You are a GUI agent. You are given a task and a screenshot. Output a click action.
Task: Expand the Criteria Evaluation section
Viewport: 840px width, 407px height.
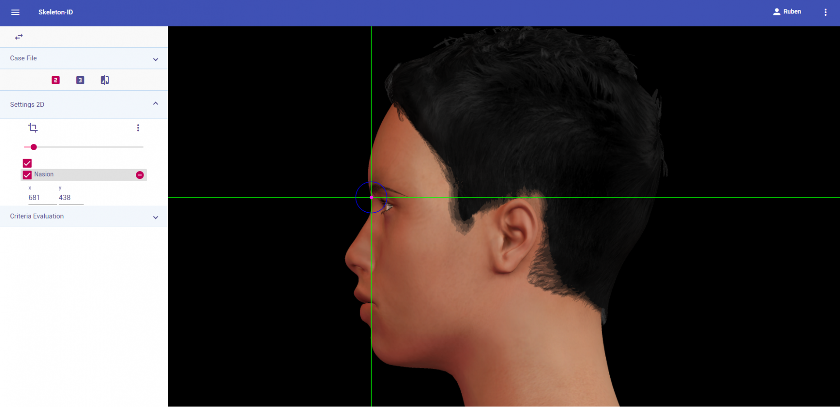click(x=155, y=217)
